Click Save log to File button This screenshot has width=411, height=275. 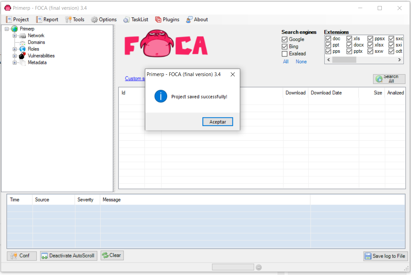385,256
